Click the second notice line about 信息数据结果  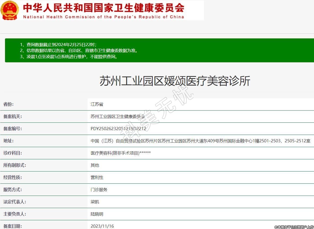79,50
